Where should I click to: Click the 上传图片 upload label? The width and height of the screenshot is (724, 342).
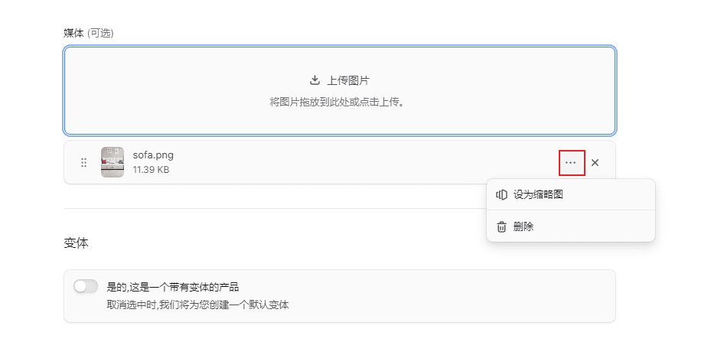pyautogui.click(x=348, y=80)
